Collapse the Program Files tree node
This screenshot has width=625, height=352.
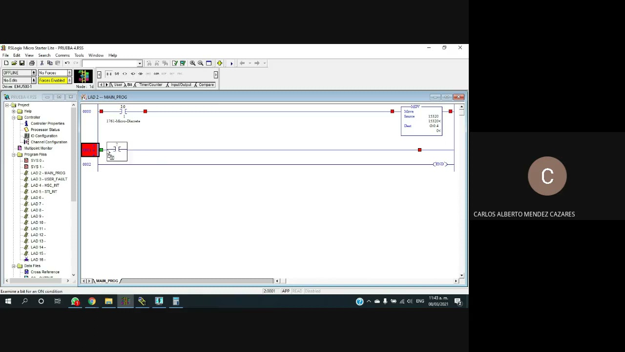(x=14, y=154)
